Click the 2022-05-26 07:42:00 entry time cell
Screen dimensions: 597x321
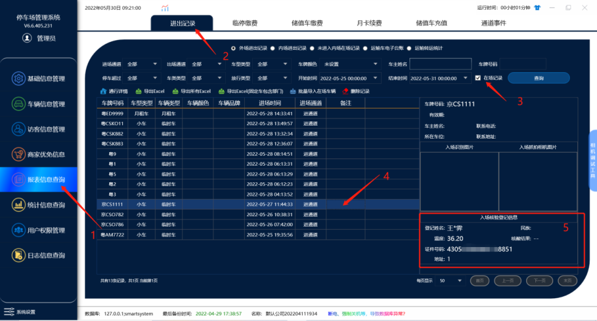click(270, 224)
